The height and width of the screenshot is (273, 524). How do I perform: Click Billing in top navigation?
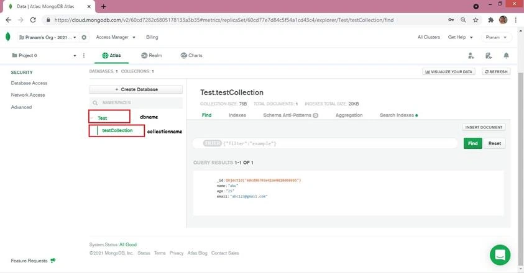[x=152, y=37]
